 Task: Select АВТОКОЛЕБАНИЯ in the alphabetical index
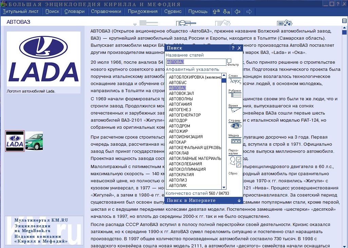click(185, 164)
